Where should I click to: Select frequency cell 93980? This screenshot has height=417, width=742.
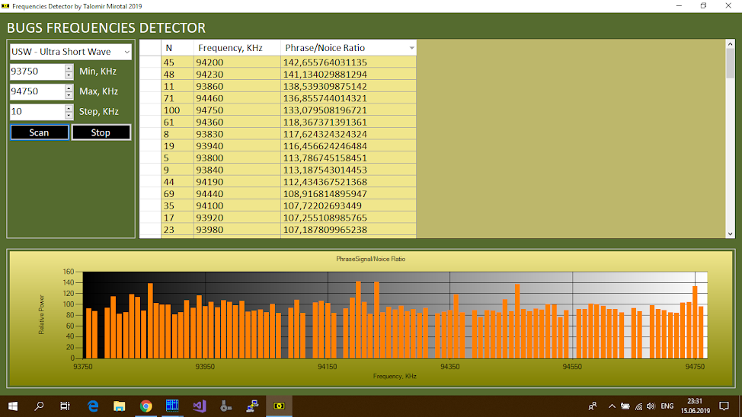tap(237, 230)
